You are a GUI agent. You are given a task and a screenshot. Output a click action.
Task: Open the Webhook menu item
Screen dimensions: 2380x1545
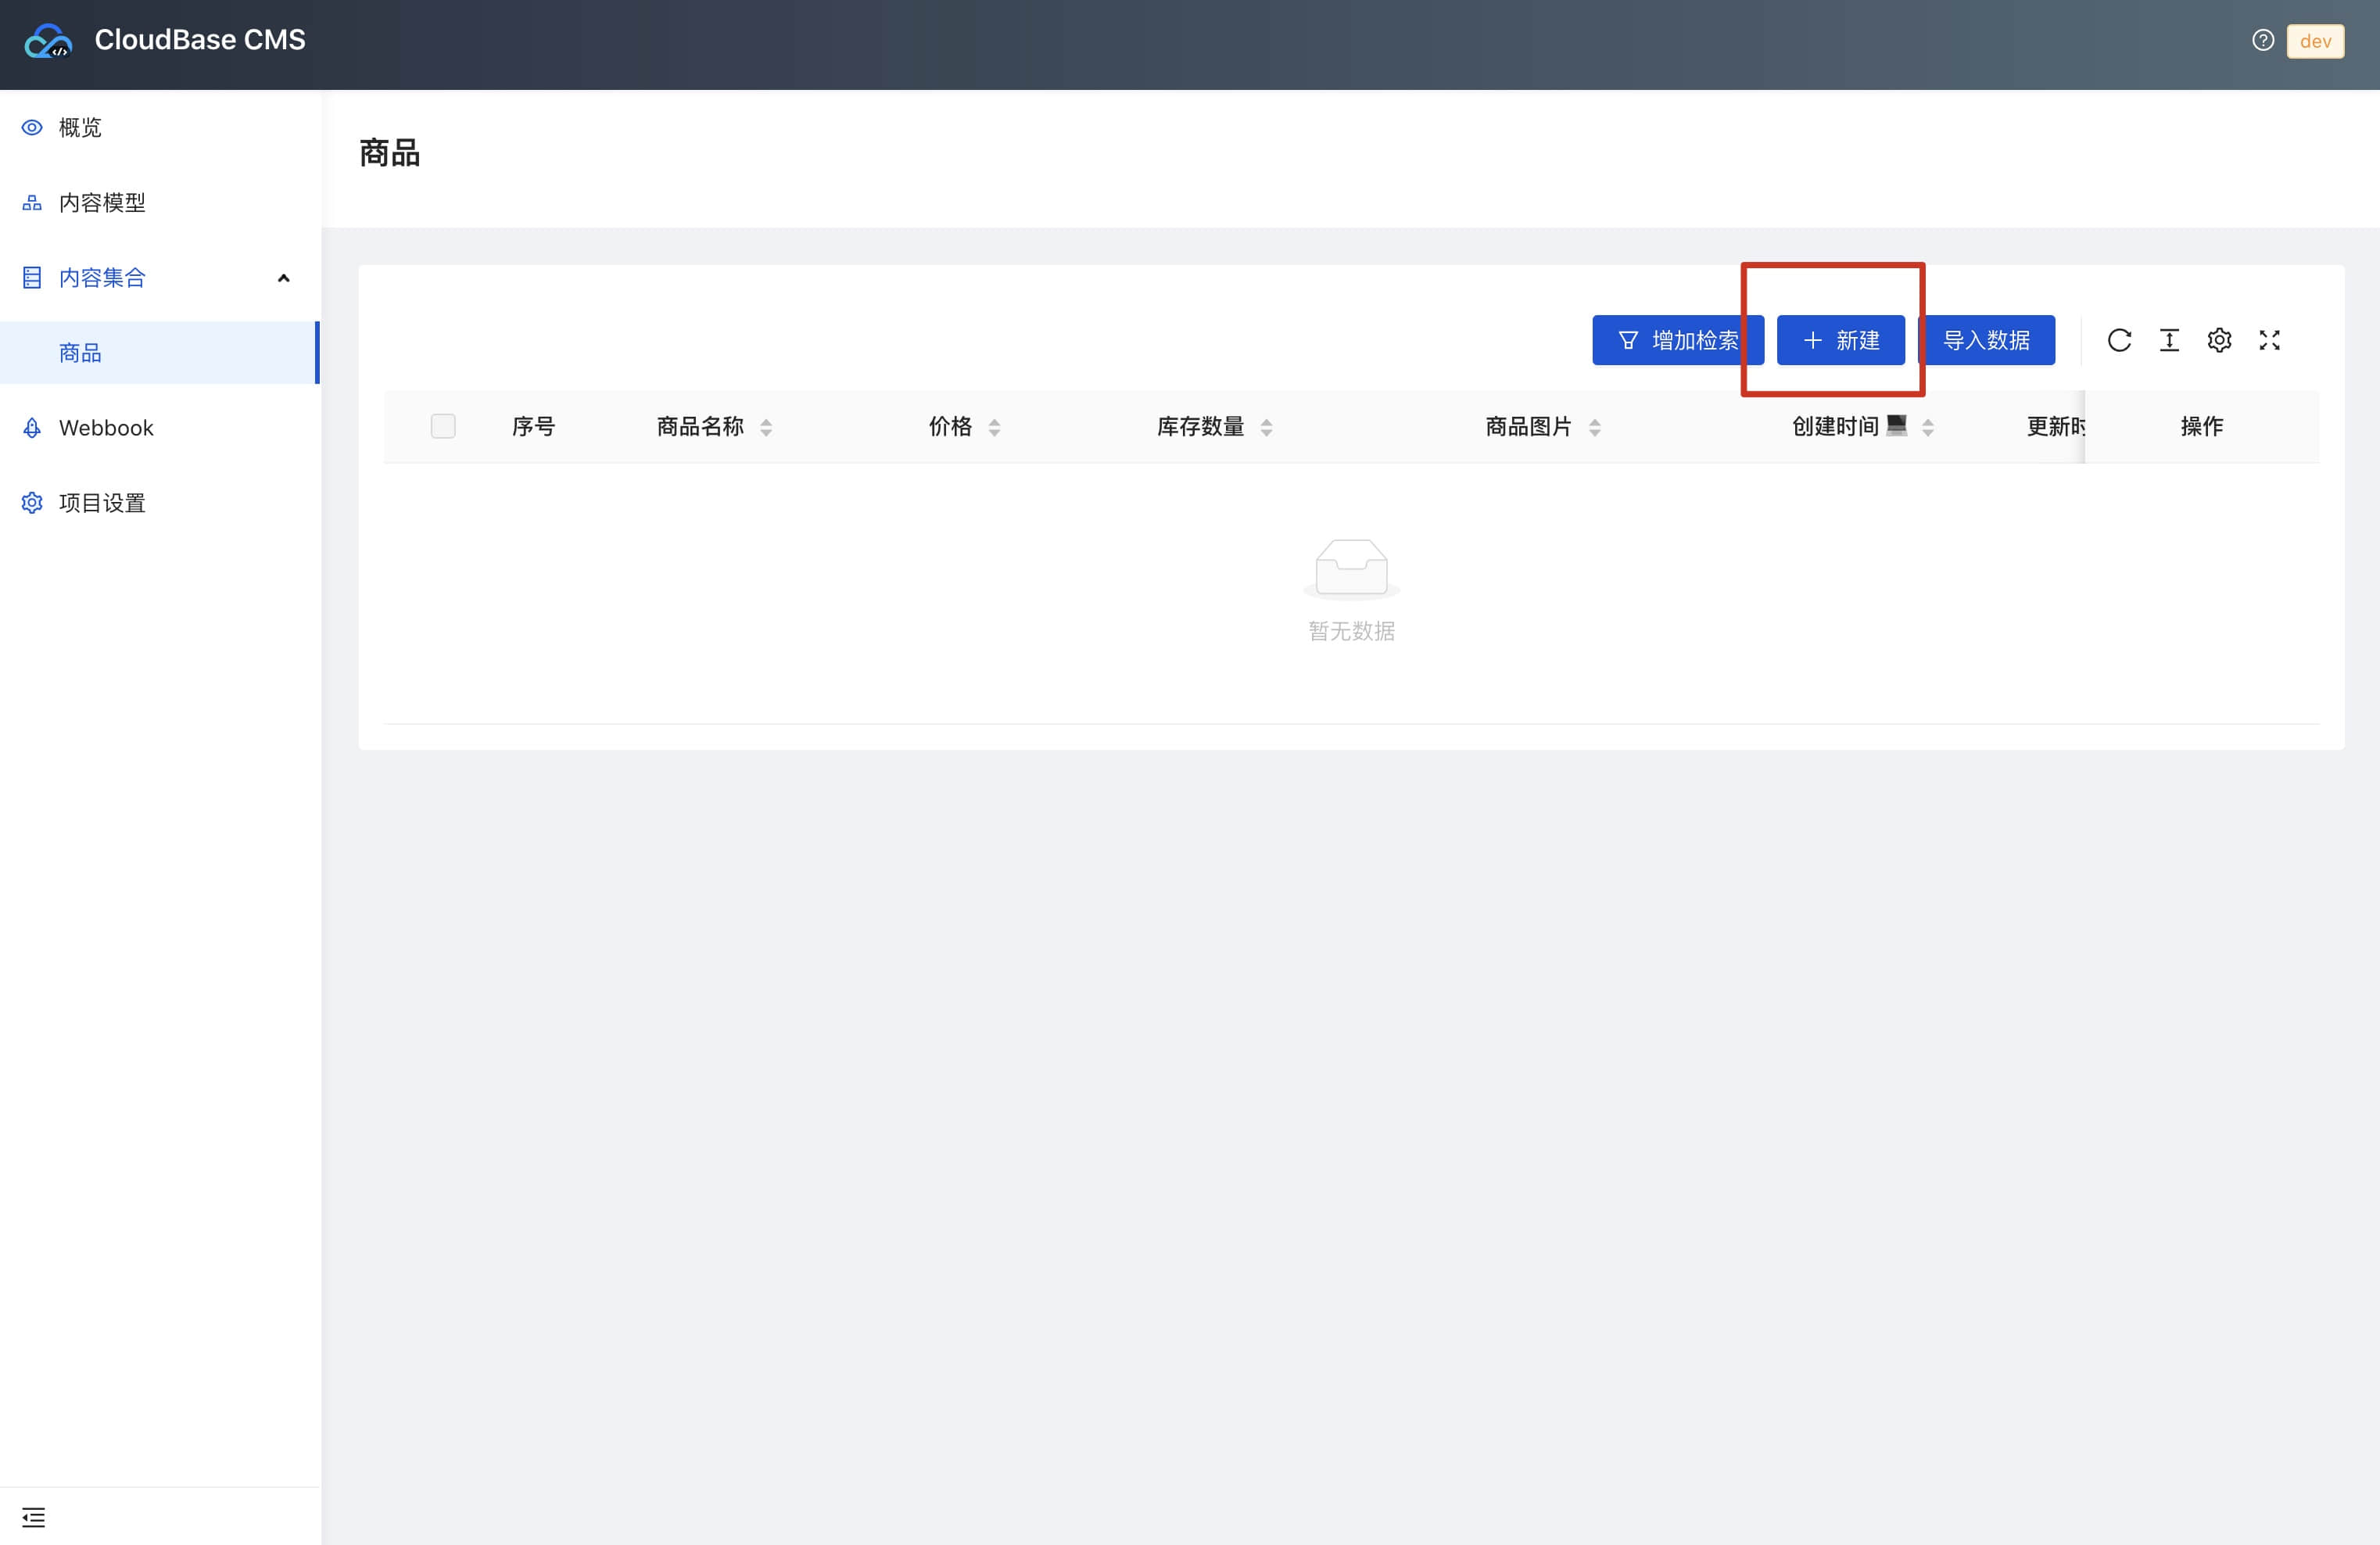[x=105, y=428]
